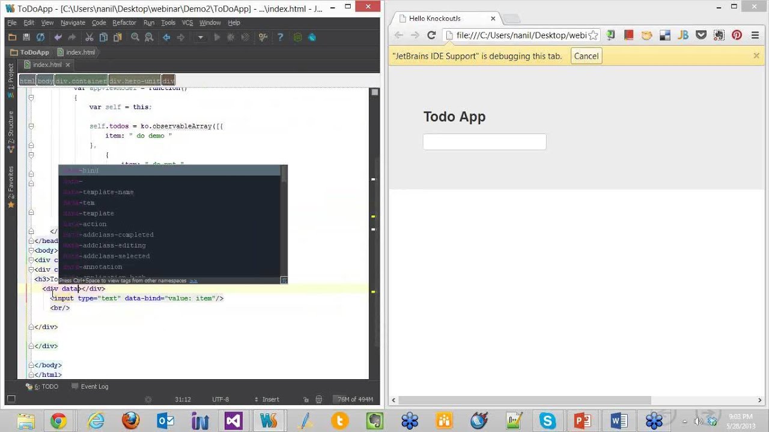Image resolution: width=769 pixels, height=432 pixels.
Task: Dismiss the debugging infobar with X
Action: pyautogui.click(x=756, y=56)
